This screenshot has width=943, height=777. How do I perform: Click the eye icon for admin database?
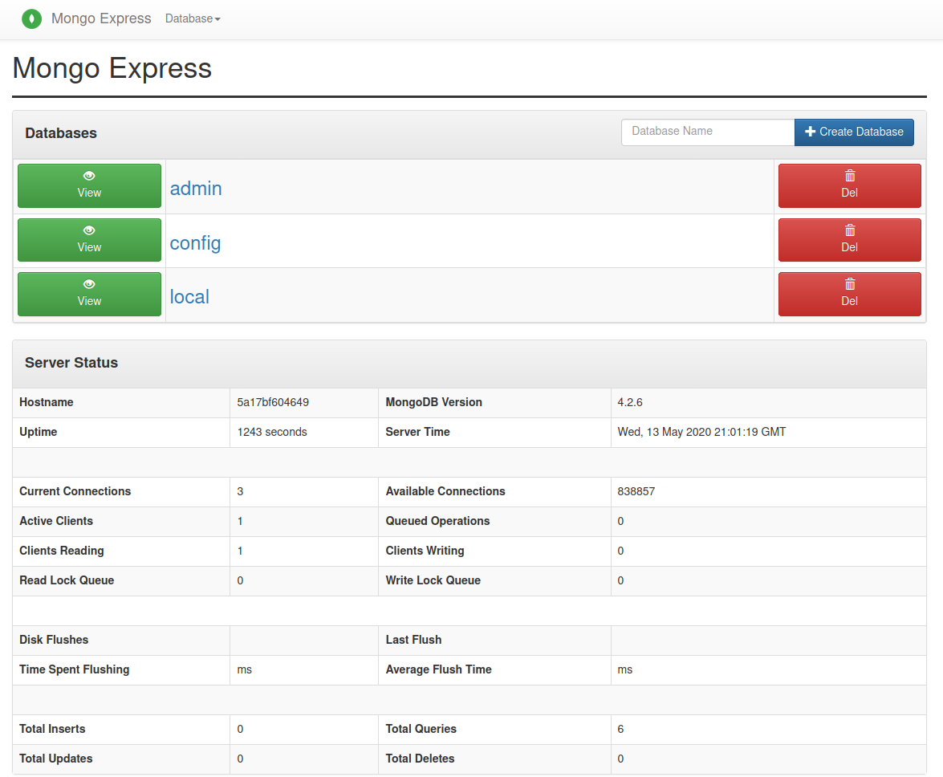89,176
